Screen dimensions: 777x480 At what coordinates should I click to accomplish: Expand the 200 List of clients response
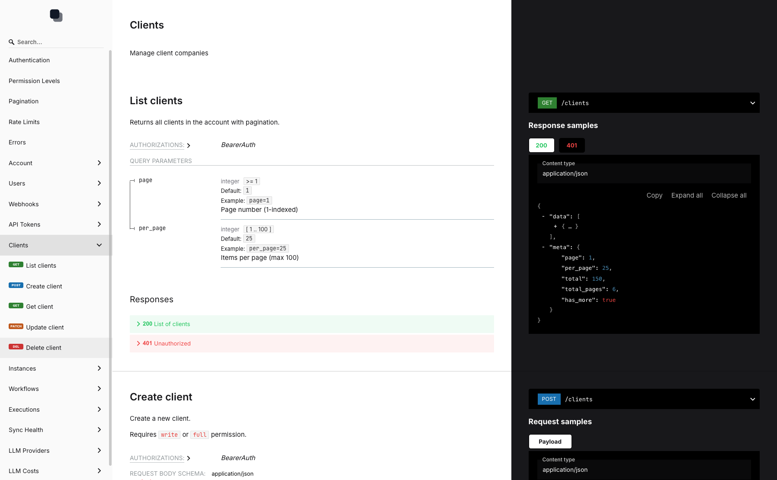point(166,324)
